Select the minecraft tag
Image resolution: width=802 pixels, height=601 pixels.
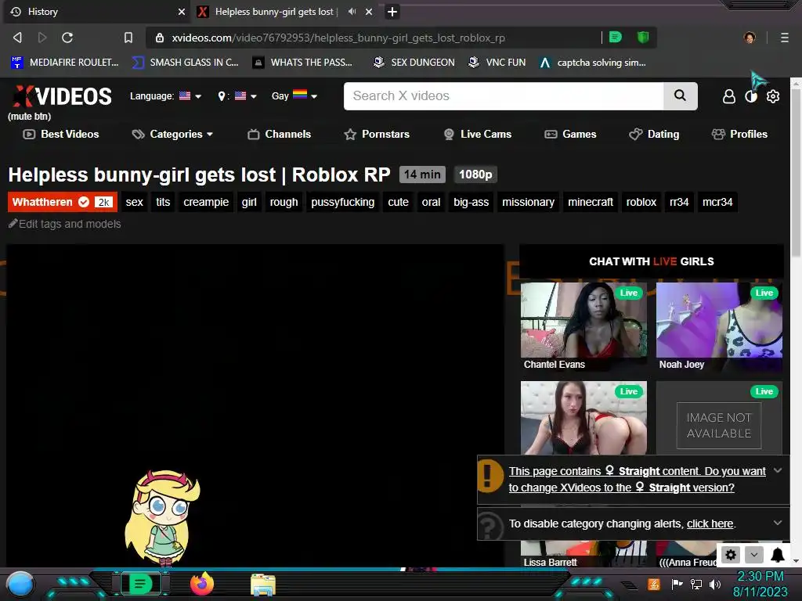[591, 202]
